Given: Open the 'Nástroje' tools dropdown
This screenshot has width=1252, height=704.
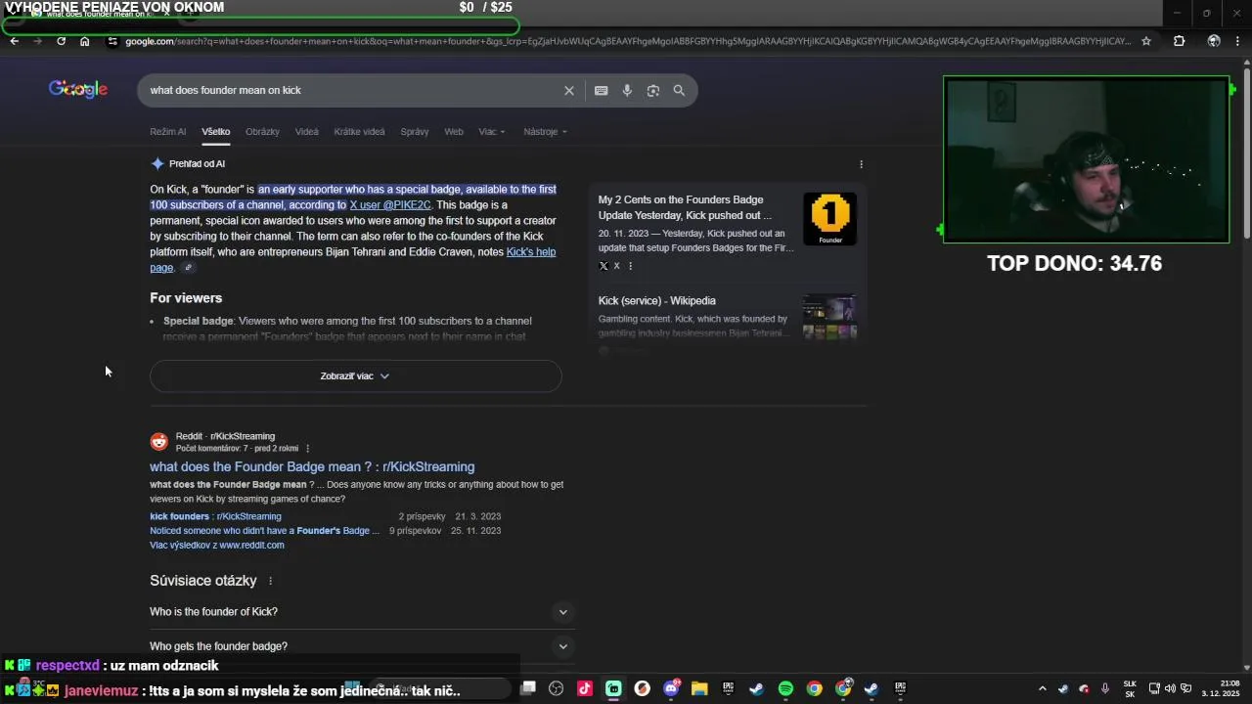Looking at the screenshot, I should coord(545,132).
